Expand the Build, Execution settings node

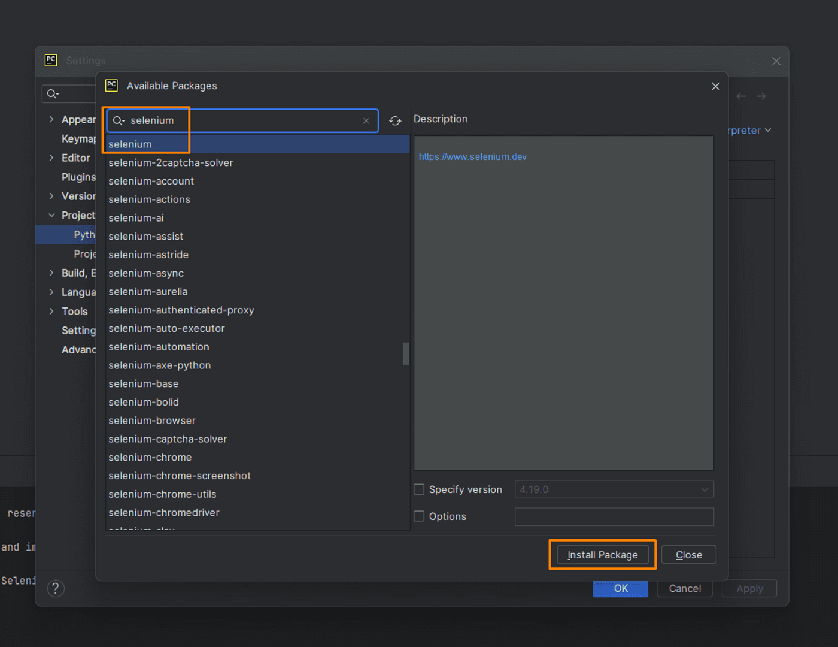coord(51,273)
